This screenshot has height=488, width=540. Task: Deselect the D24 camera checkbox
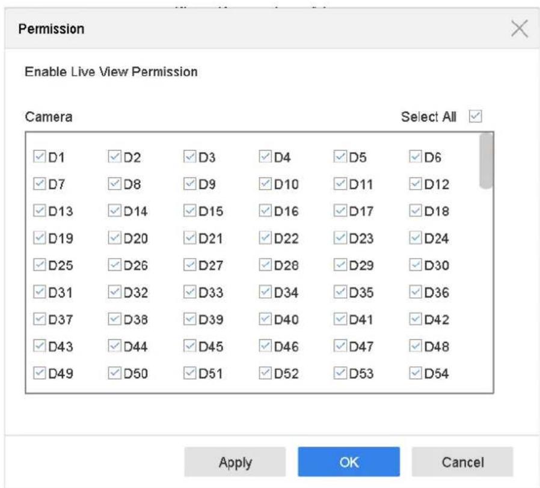[x=416, y=238]
